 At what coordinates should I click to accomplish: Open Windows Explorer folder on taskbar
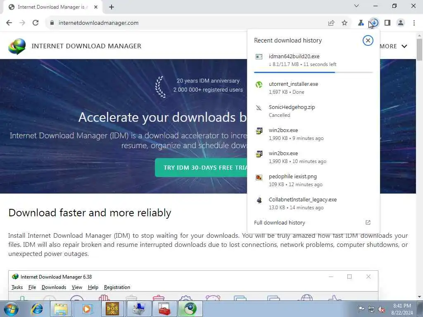point(61,309)
